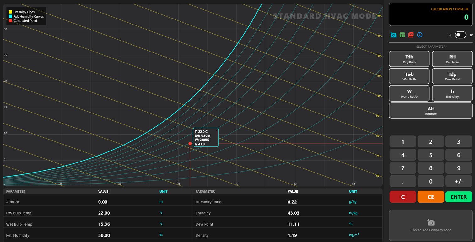Click the yellow Enthalpy Lines legend swatch

10,12
